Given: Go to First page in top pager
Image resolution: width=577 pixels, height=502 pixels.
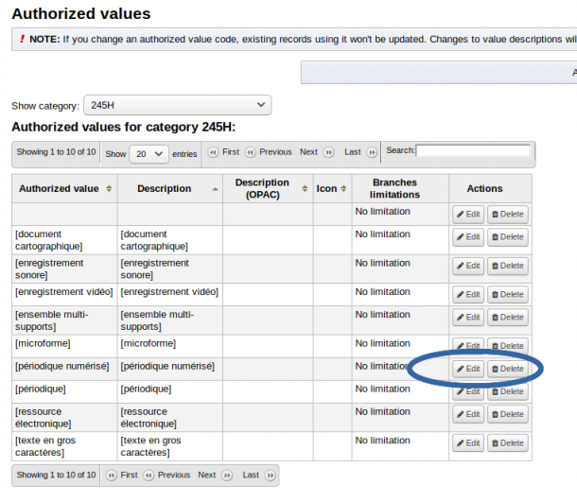Looking at the screenshot, I should click(231, 152).
